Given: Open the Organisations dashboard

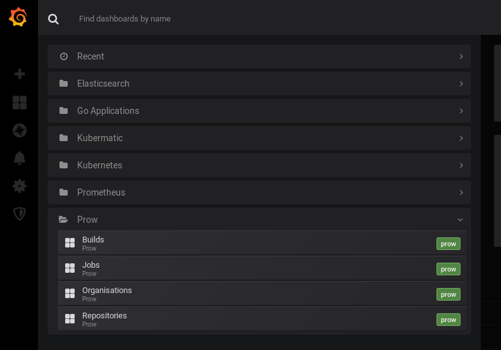Looking at the screenshot, I should pyautogui.click(x=107, y=291).
